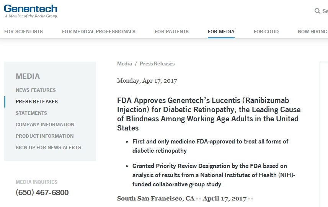Click the Press Releases breadcrumb link

tap(157, 64)
